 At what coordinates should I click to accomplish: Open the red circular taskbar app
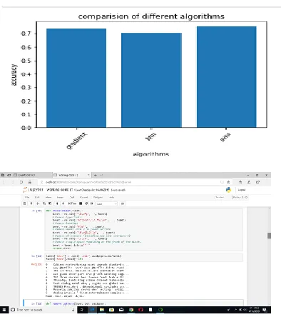click(140, 310)
